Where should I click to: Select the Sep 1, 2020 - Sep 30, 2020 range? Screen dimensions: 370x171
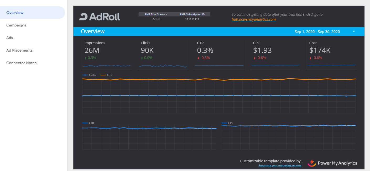tap(317, 32)
